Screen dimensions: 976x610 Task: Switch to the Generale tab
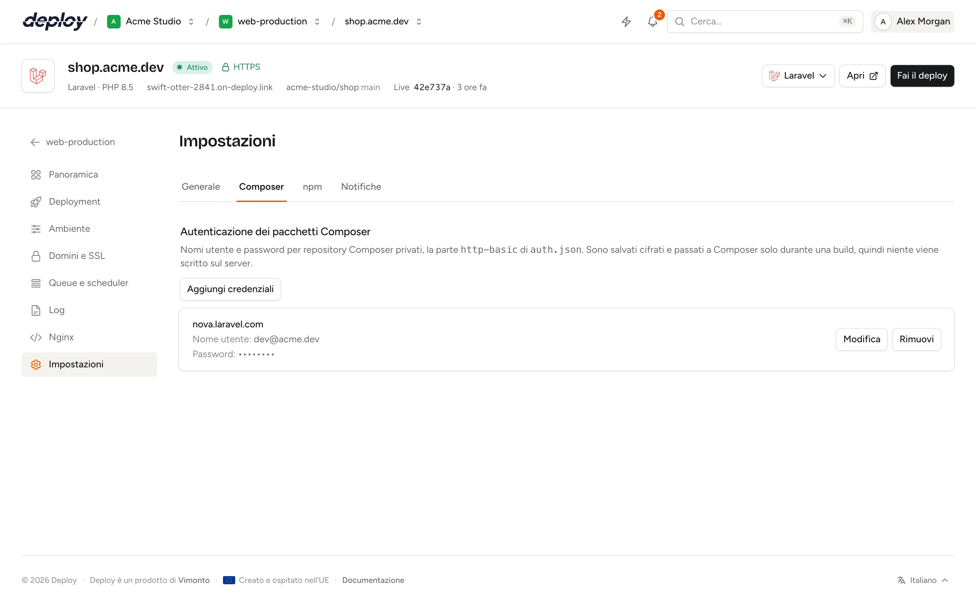201,187
